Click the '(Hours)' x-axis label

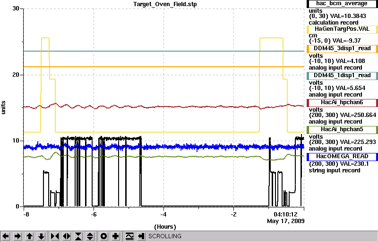pyautogui.click(x=165, y=227)
